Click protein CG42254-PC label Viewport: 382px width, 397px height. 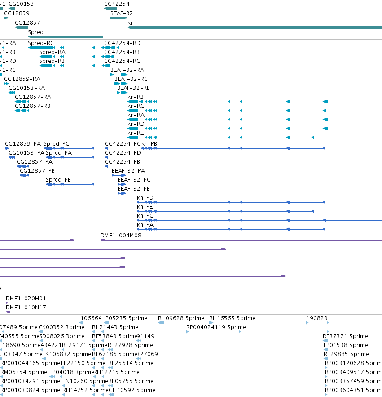point(123,143)
